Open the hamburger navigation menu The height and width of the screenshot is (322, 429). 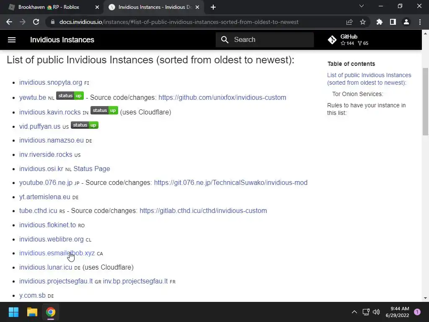[x=11, y=40]
